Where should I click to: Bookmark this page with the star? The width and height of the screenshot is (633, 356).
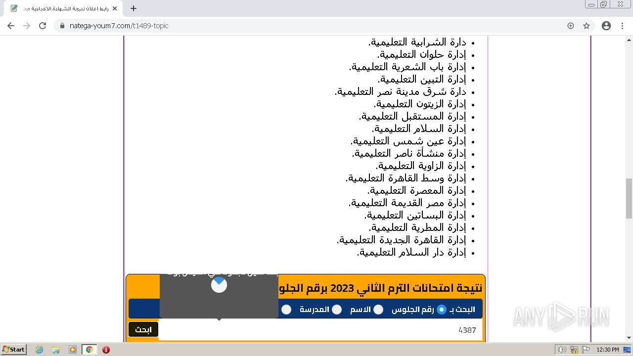click(587, 26)
